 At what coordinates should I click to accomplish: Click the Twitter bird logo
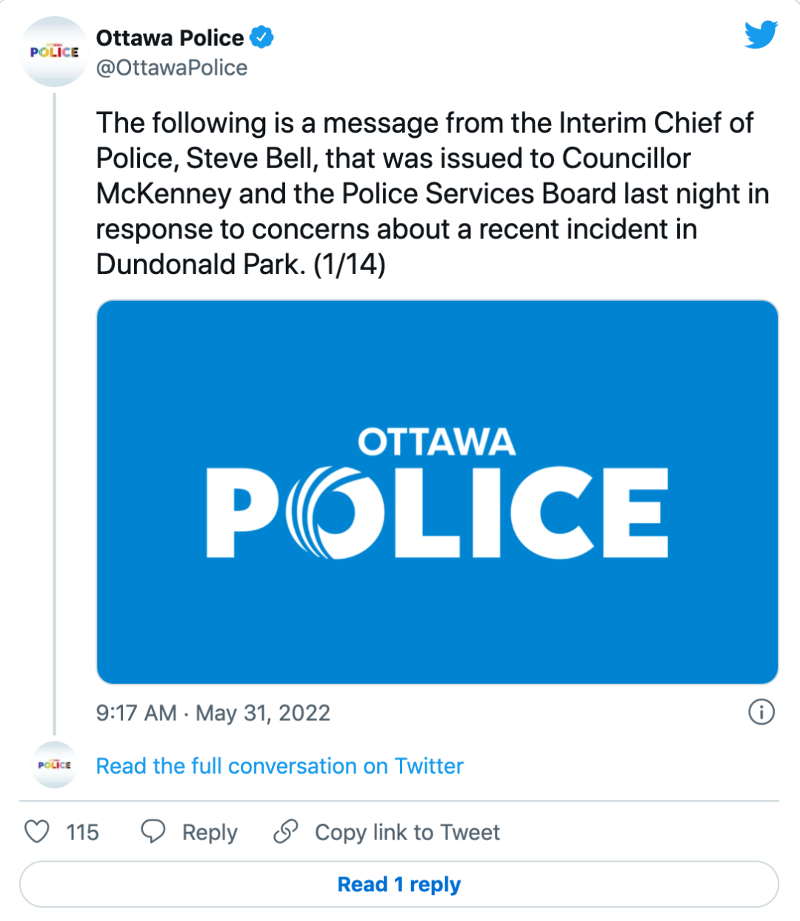[761, 35]
